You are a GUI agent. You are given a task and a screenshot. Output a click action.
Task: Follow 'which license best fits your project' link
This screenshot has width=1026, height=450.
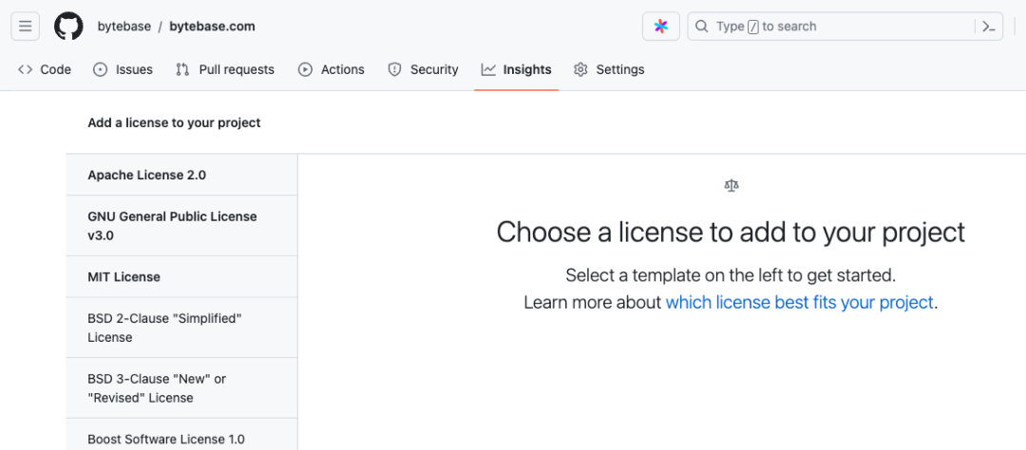coord(799,303)
